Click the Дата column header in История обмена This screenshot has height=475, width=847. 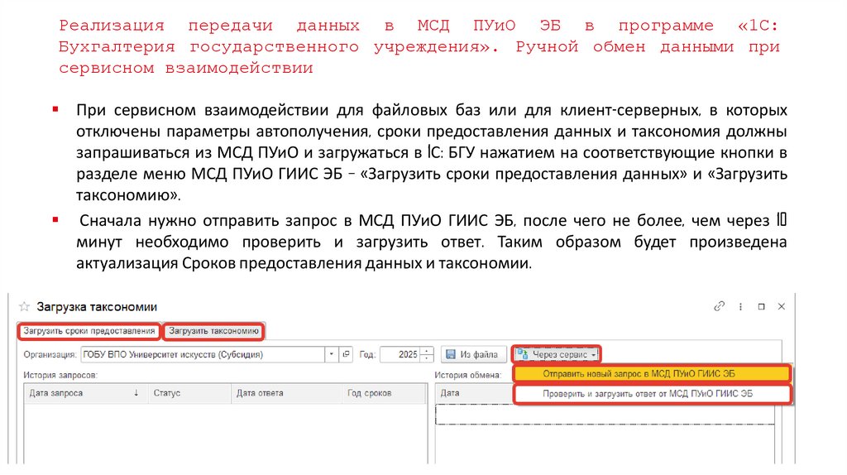click(474, 393)
